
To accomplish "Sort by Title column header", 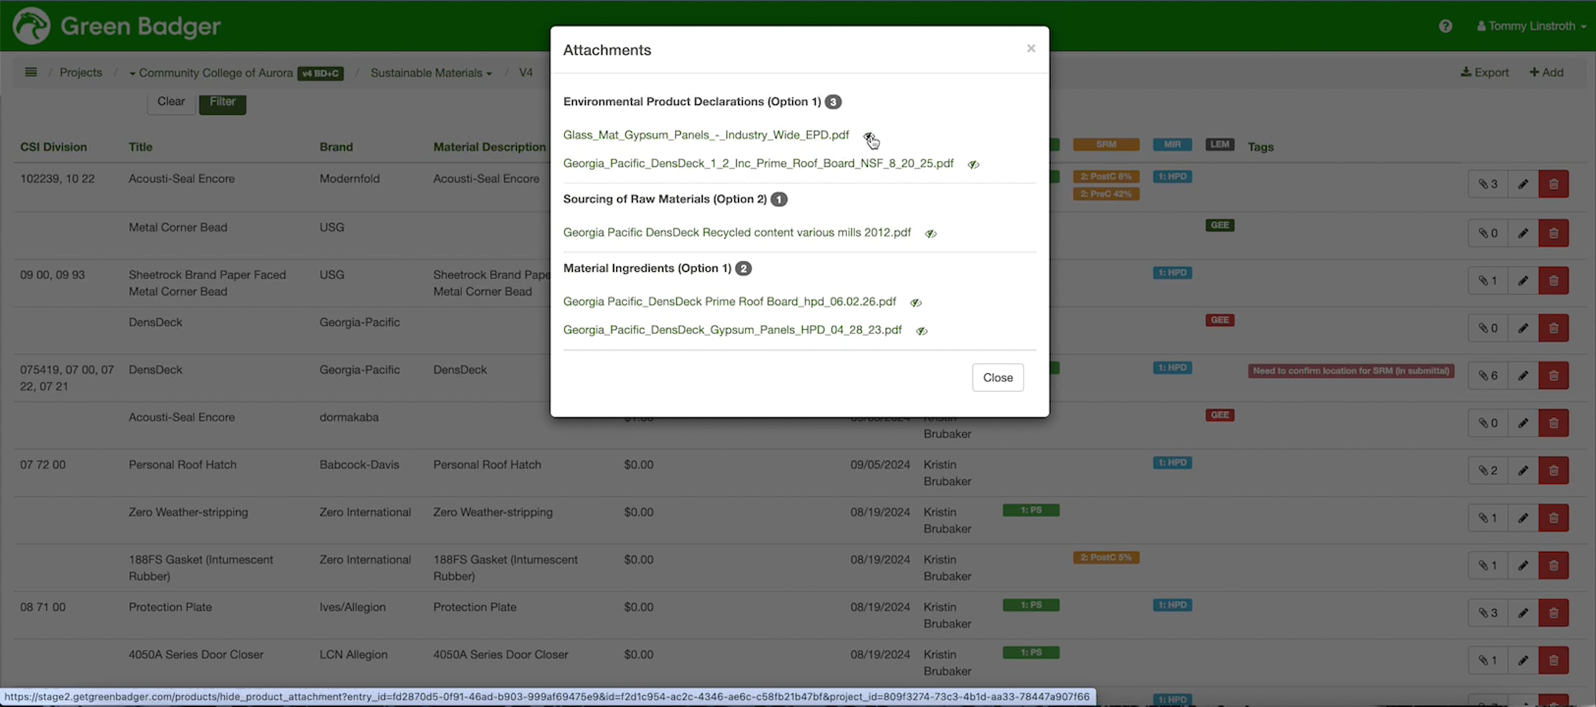I will click(x=140, y=147).
